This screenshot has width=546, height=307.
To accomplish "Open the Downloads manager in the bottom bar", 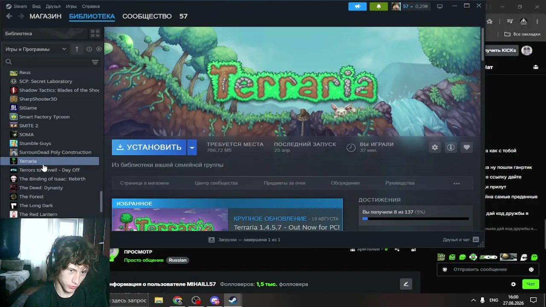I will [x=244, y=240].
